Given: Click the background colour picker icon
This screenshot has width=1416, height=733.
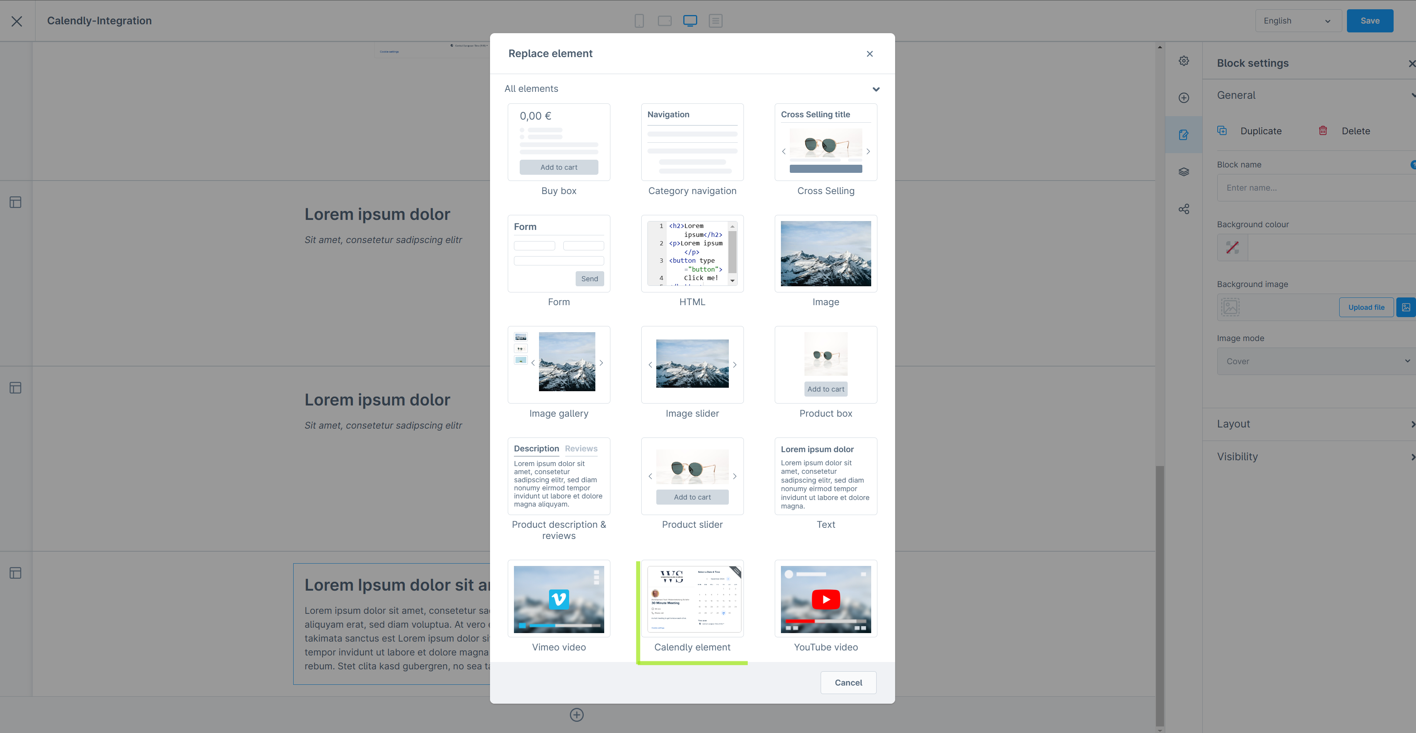Looking at the screenshot, I should (x=1232, y=248).
